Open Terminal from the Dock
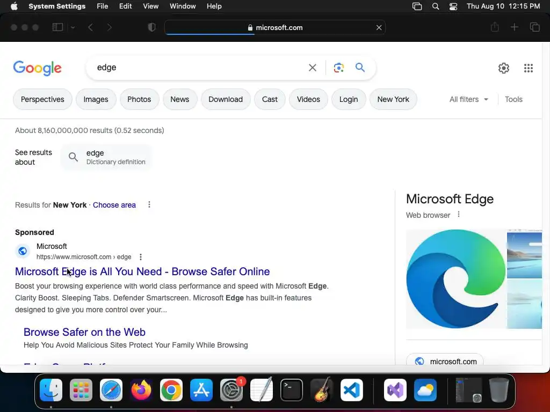This screenshot has width=550, height=412. [292, 390]
